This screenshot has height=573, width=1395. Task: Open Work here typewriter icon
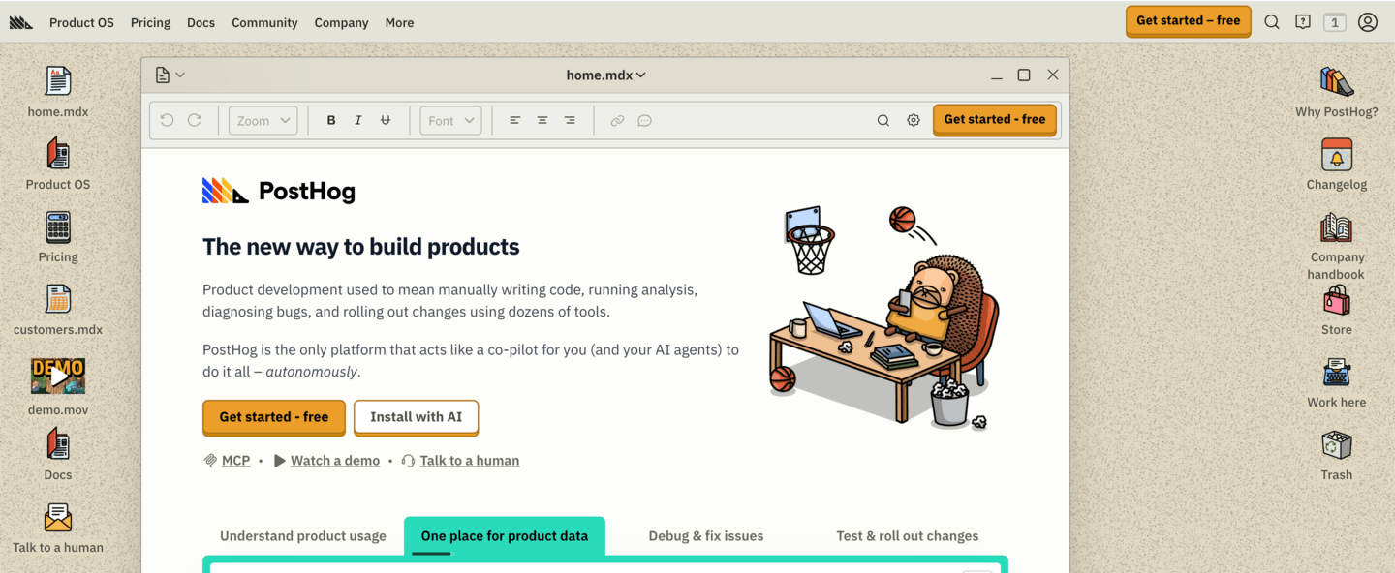coord(1337,373)
